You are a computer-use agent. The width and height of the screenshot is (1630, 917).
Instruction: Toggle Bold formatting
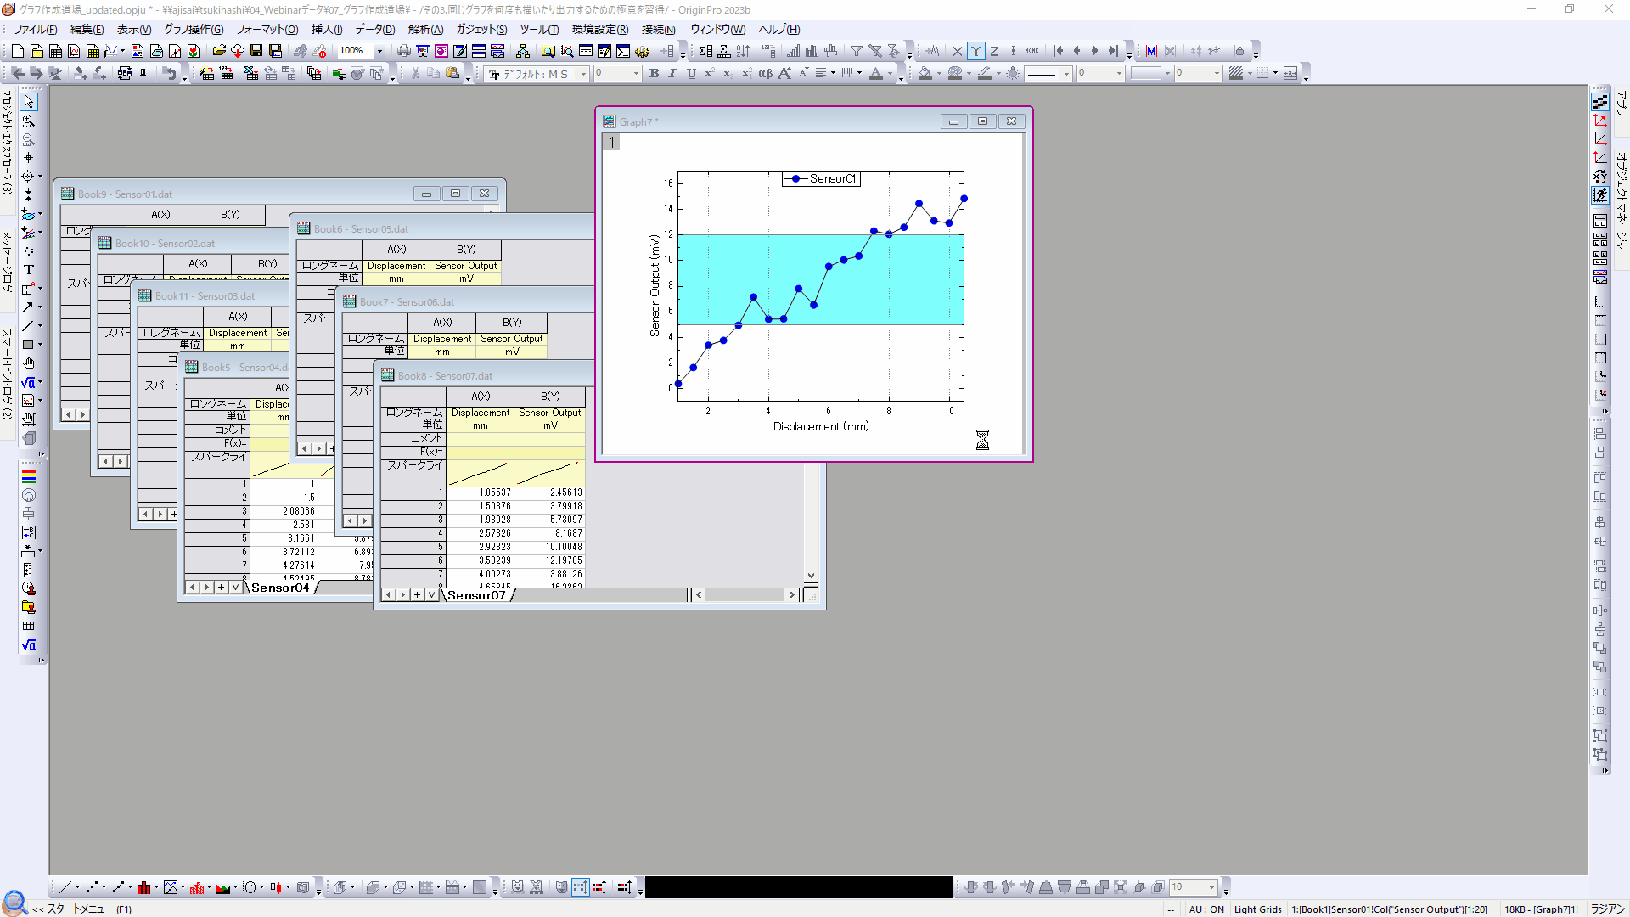[x=654, y=73]
